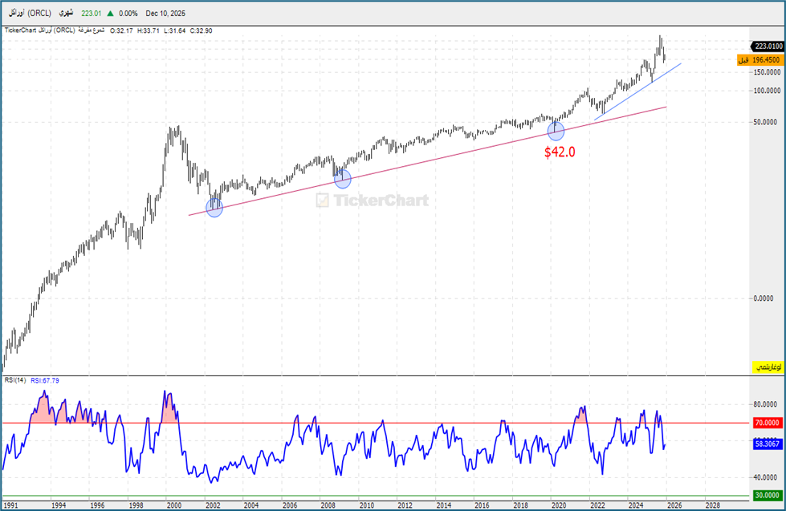Click the 80.0000 RSI axis label

tap(767, 404)
